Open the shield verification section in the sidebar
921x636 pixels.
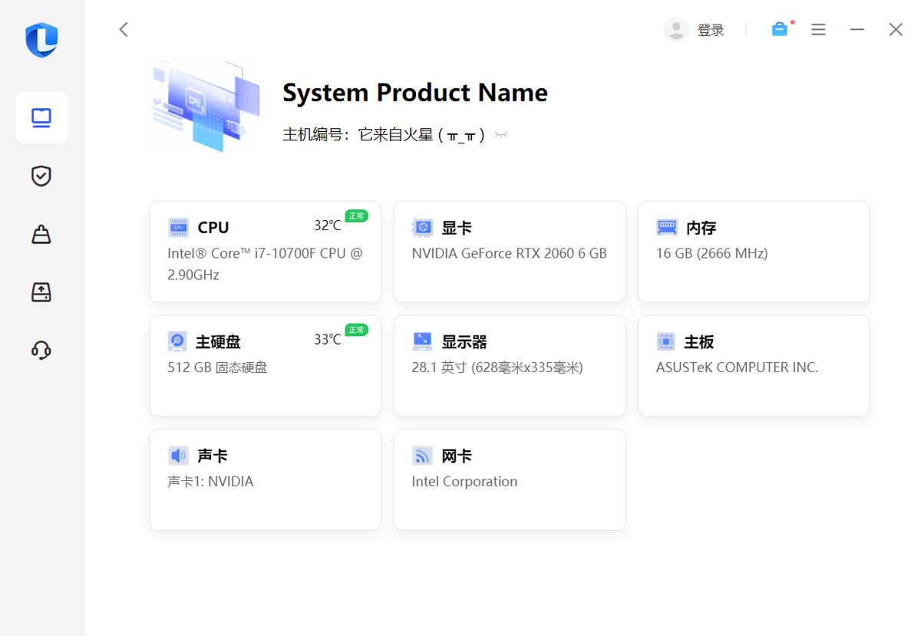[x=41, y=176]
